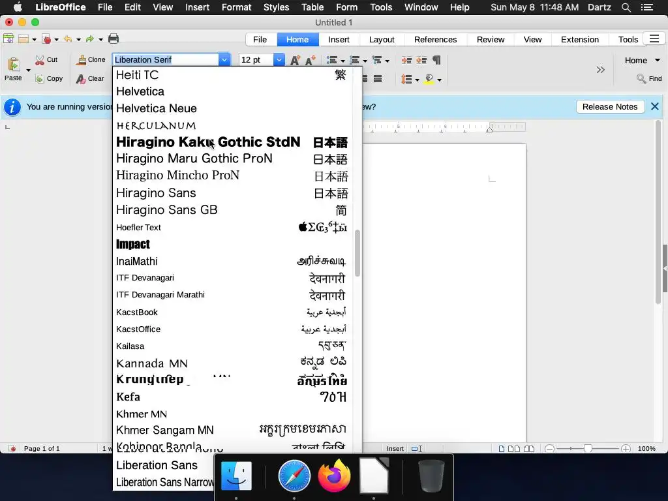The image size is (668, 501).
Task: Select the Helvetica Neue font
Action: point(234,108)
